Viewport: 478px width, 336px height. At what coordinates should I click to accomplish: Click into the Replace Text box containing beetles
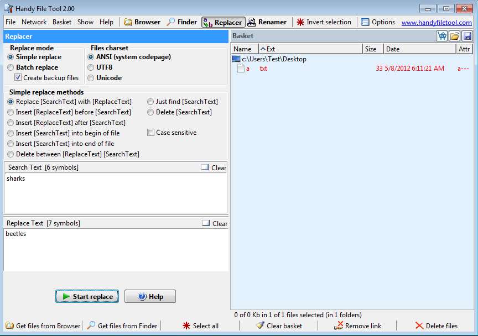(116, 250)
